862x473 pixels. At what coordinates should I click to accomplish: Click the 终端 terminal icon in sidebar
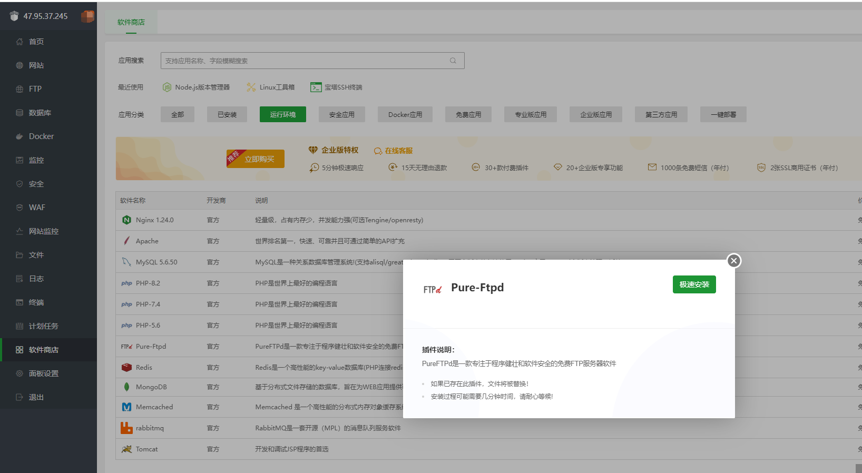19,302
